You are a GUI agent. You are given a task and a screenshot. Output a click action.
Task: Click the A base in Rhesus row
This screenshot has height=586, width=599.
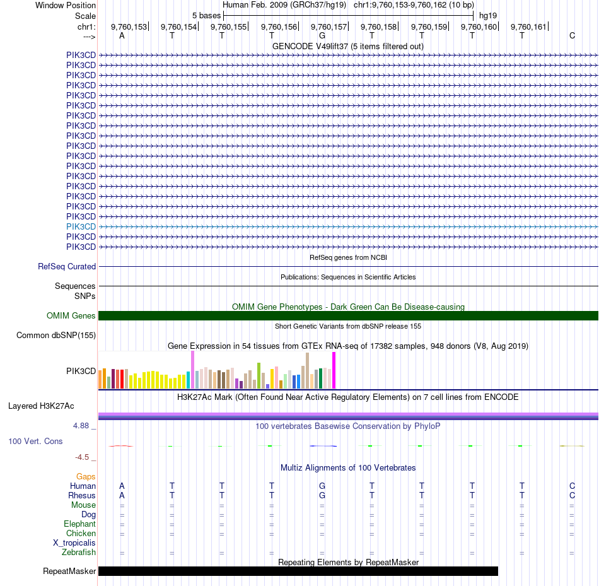click(122, 496)
